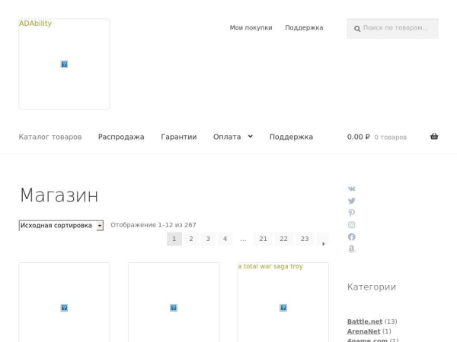Jump to page 21 of the shop
The height and width of the screenshot is (342, 457).
click(x=264, y=239)
